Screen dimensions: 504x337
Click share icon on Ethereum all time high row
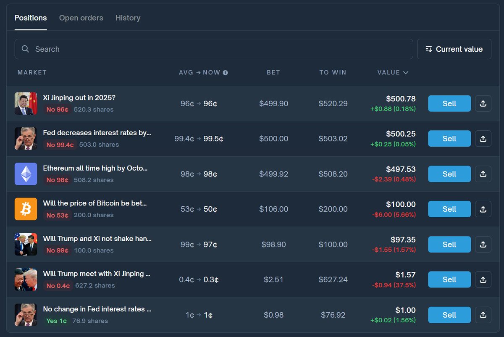coord(483,174)
